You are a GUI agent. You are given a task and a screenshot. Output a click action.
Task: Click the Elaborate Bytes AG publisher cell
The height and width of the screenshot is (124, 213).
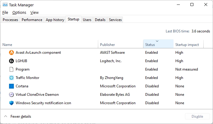tap(115, 95)
